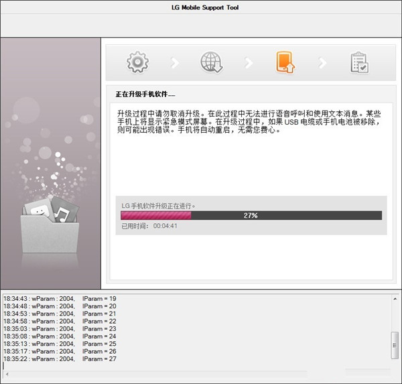Click log line 18:35:03 lParam = 23
402x384 pixels.
click(x=60, y=329)
